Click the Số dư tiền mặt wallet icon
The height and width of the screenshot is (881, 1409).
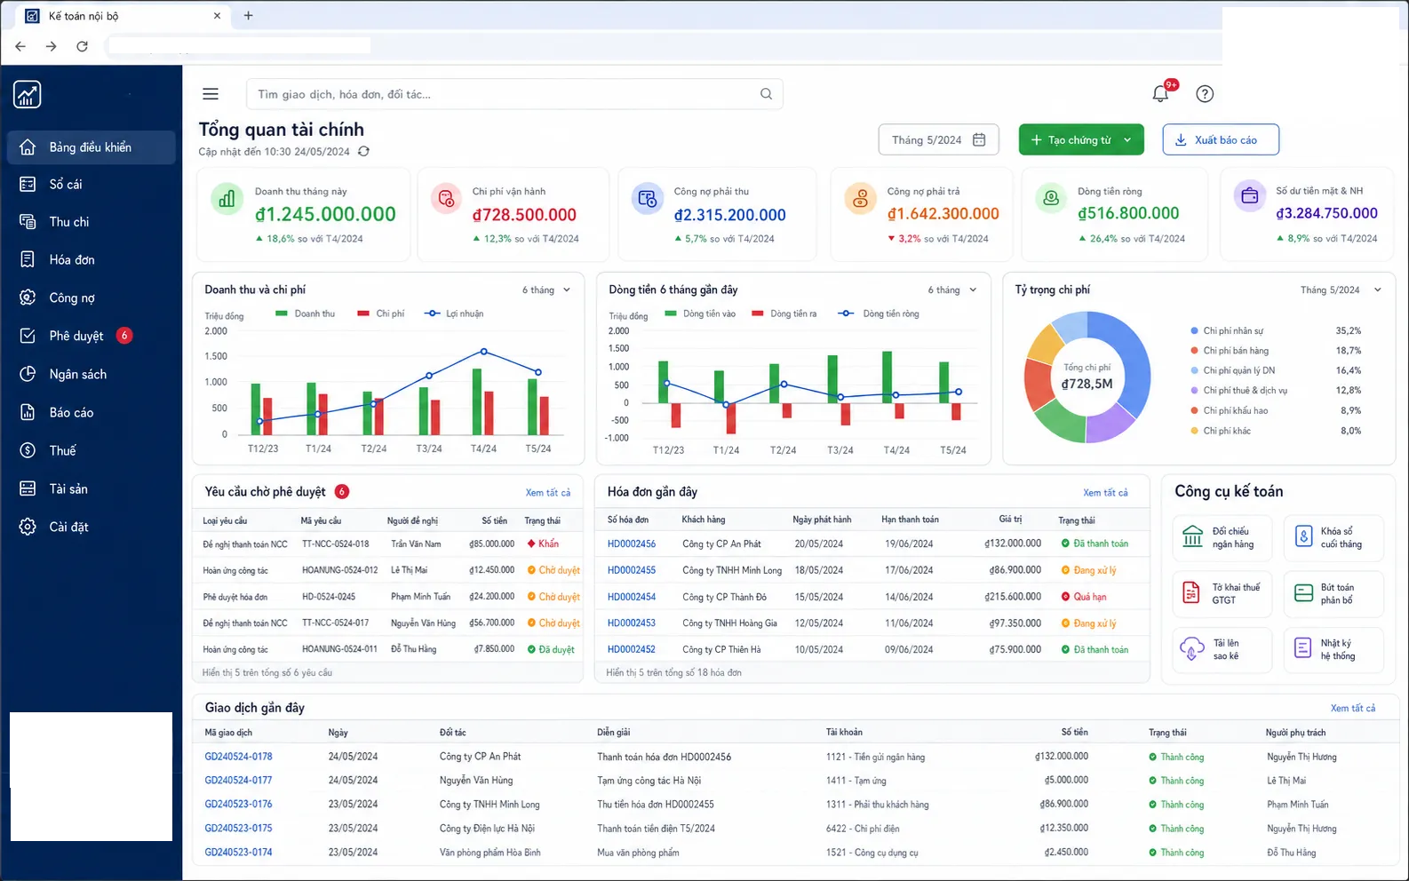point(1250,196)
